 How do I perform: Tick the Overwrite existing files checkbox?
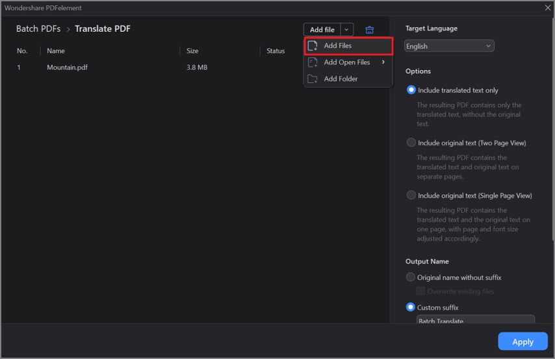click(420, 291)
